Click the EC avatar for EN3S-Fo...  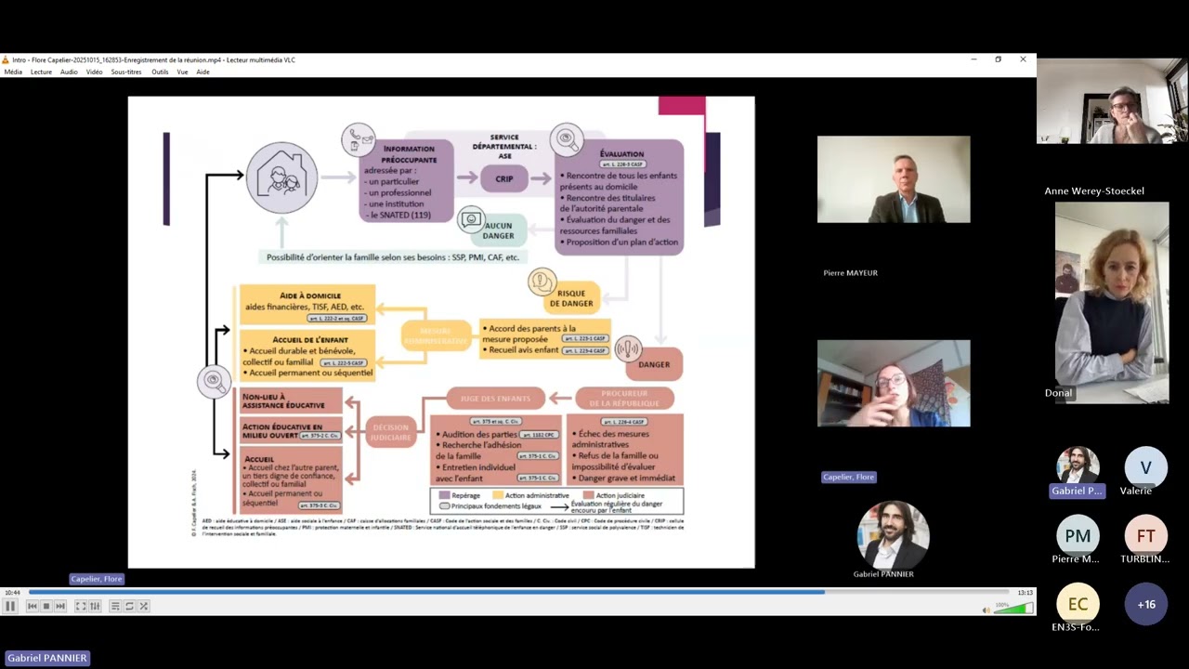[x=1078, y=604]
